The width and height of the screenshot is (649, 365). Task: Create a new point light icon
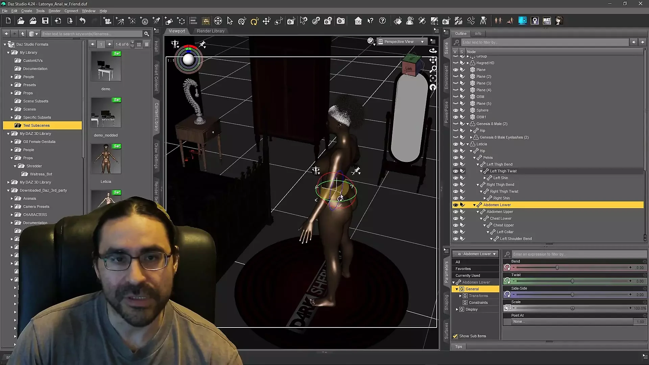click(x=132, y=21)
